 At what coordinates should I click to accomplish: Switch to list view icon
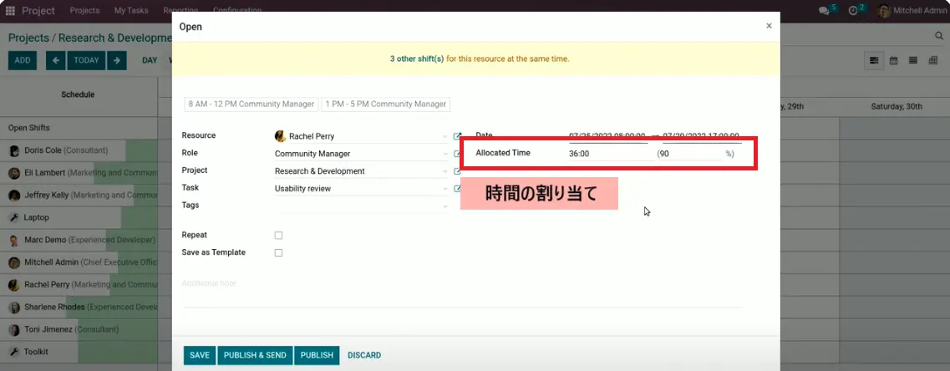tap(913, 60)
